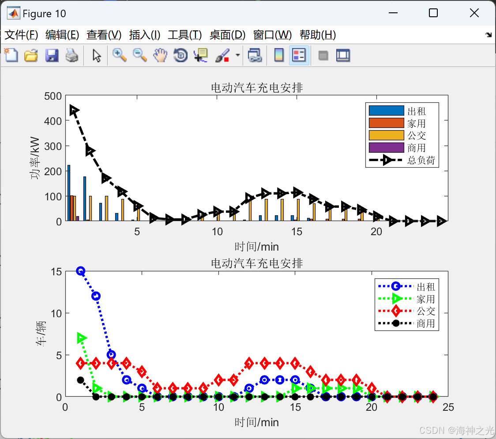
Task: Click the Show Plot Tools icon
Action: click(x=343, y=55)
